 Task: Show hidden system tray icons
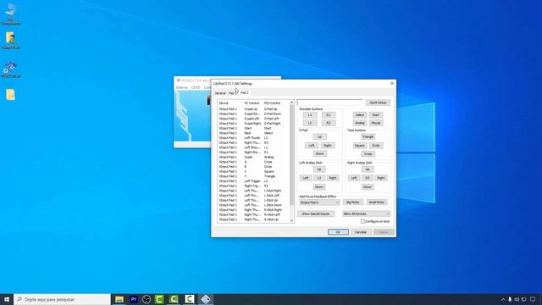[x=503, y=299]
